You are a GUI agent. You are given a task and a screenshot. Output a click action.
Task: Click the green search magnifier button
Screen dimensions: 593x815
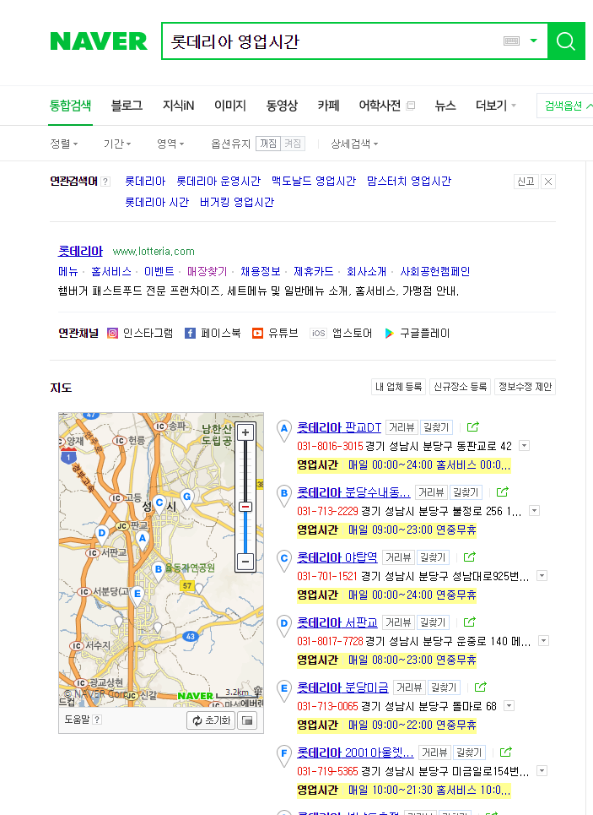(566, 41)
